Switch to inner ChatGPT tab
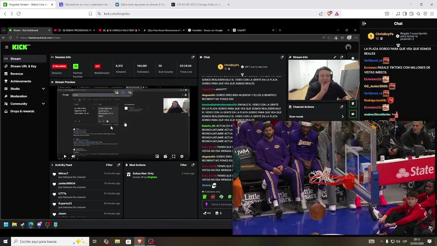The height and width of the screenshot is (246, 437). pyautogui.click(x=254, y=30)
